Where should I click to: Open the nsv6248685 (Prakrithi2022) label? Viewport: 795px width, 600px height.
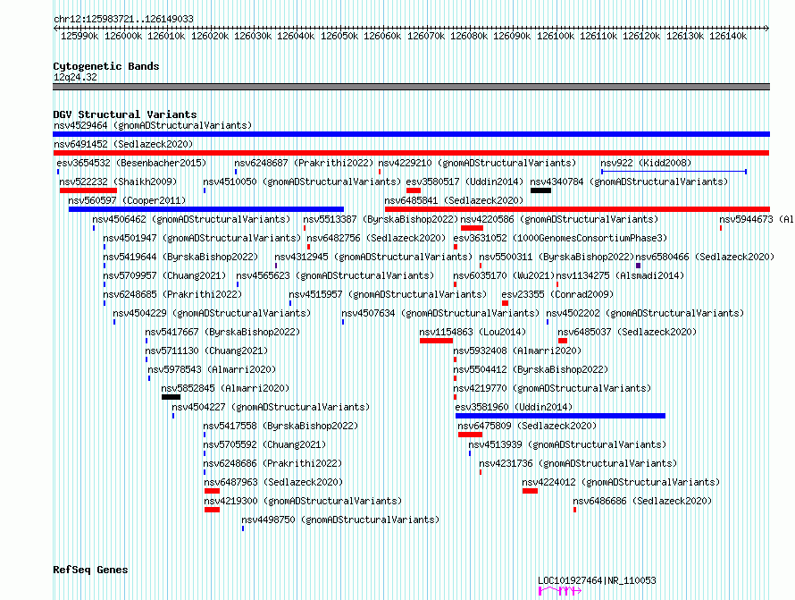172,294
